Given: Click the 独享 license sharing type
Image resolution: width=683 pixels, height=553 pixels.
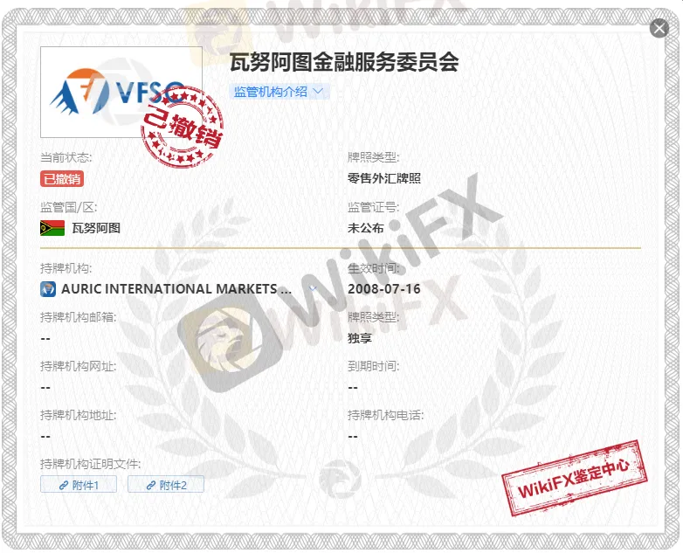Looking at the screenshot, I should coord(359,338).
